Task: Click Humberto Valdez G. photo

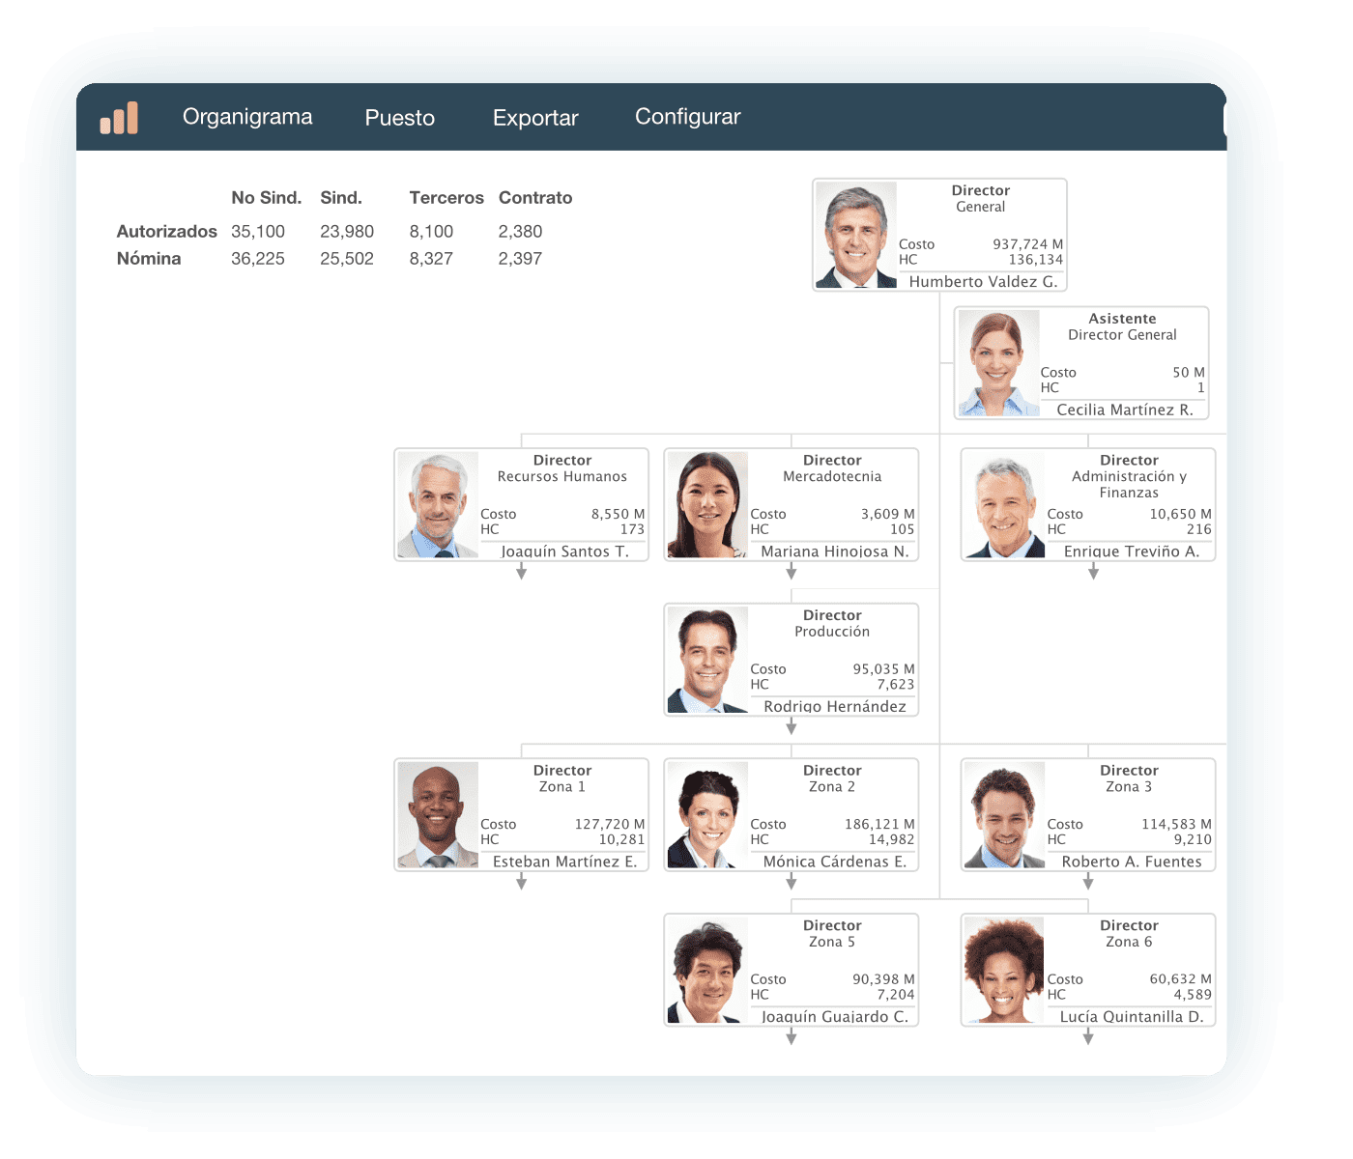Action: 856,235
